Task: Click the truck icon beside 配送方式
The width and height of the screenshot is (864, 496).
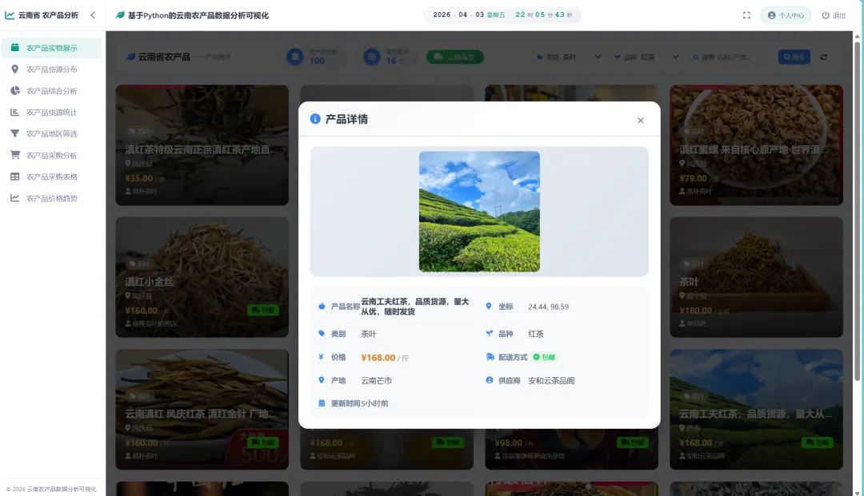Action: tap(490, 357)
